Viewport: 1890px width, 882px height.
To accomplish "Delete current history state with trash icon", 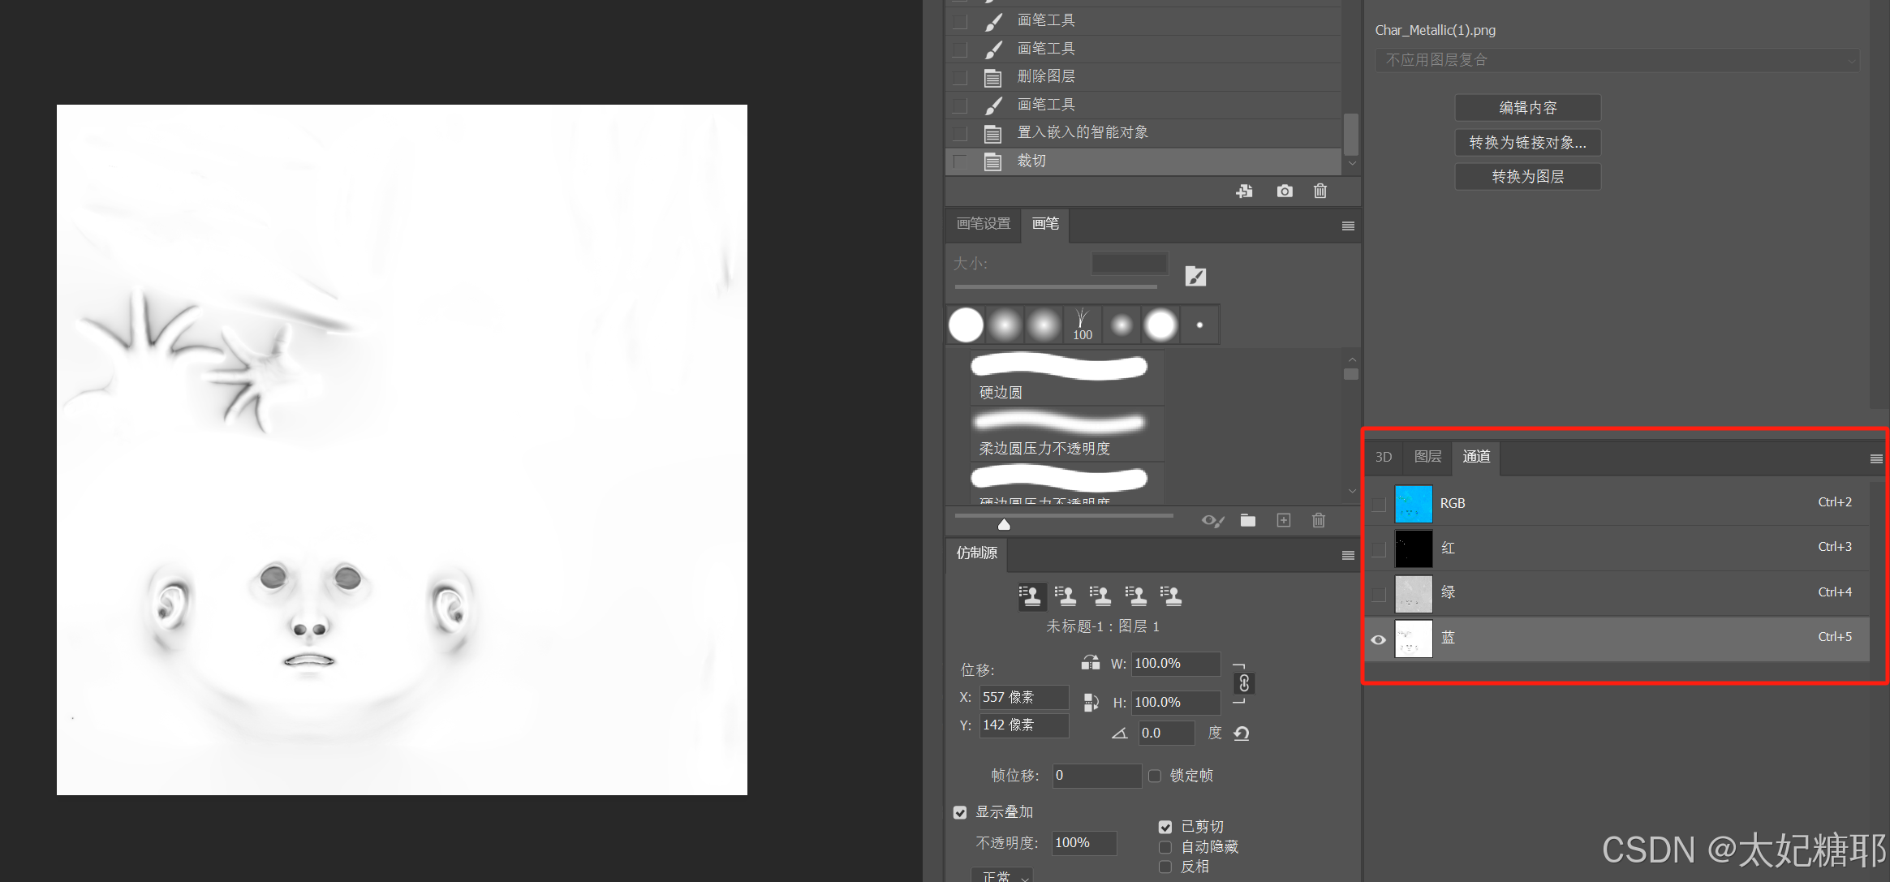I will [1320, 191].
